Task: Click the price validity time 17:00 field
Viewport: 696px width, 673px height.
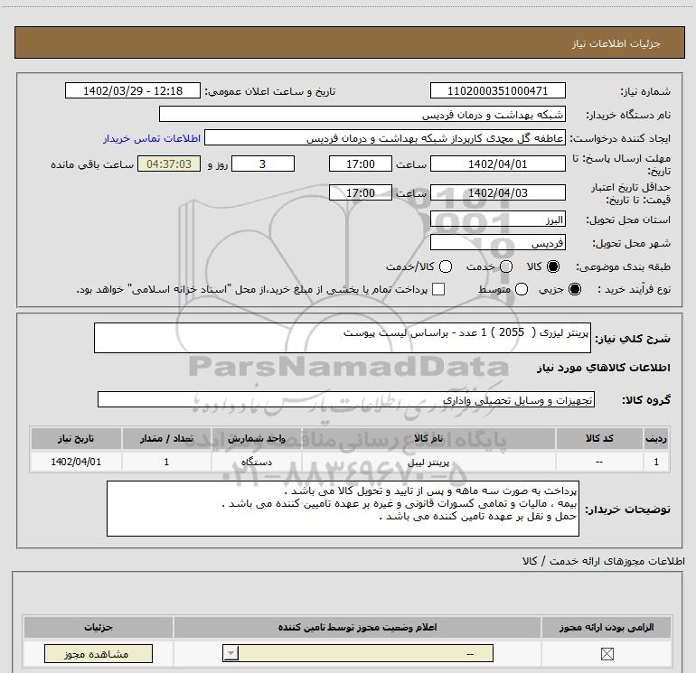Action: 361,193
